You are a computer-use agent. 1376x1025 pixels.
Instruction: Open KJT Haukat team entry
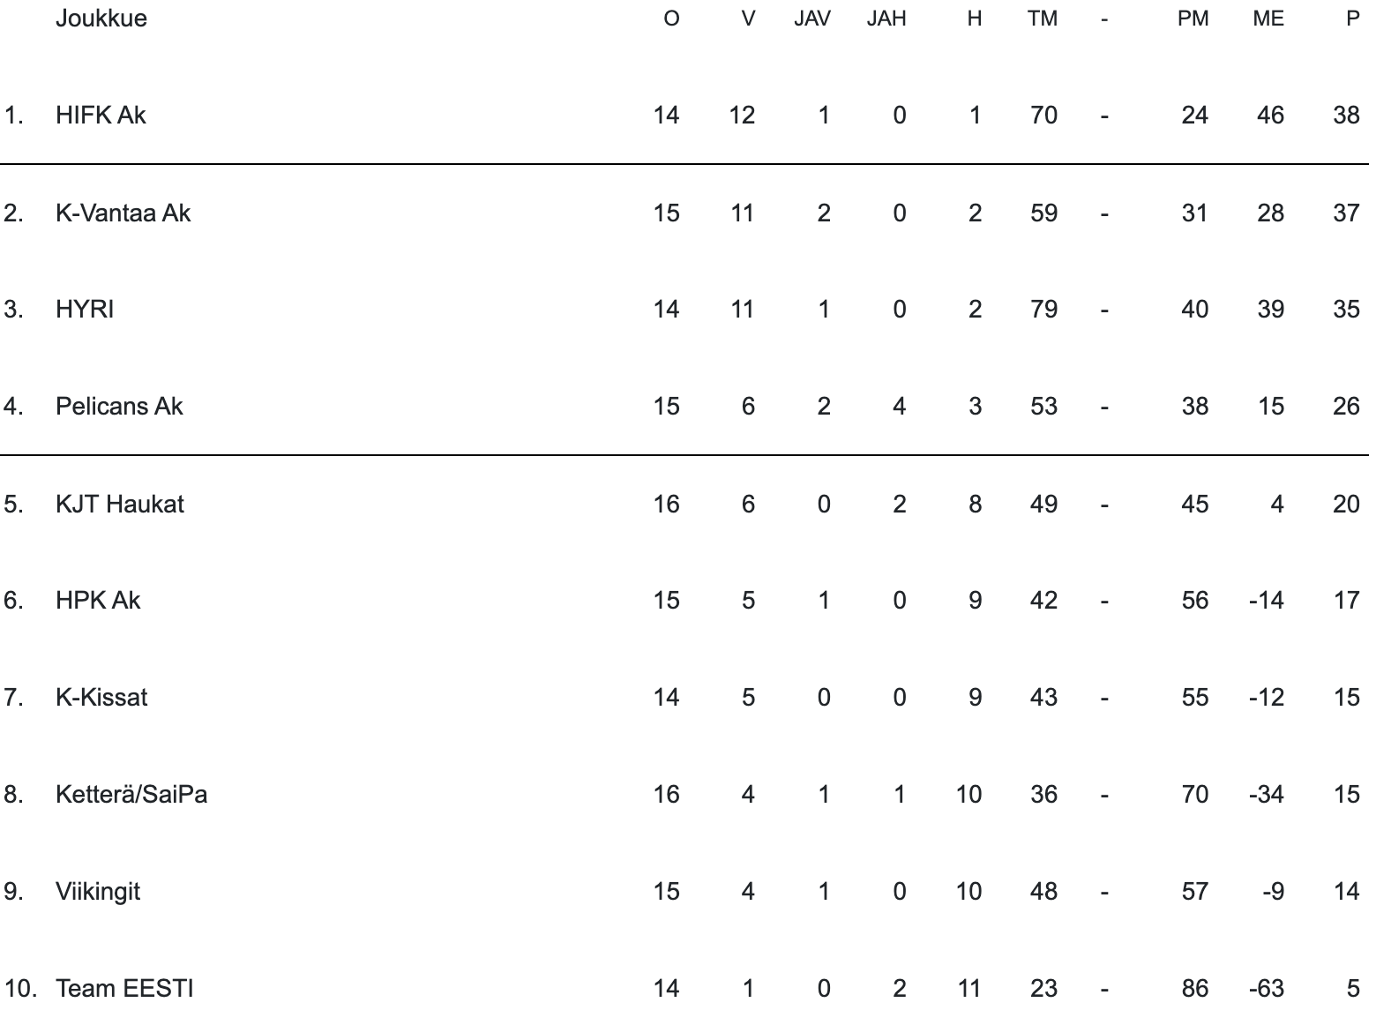click(x=120, y=504)
